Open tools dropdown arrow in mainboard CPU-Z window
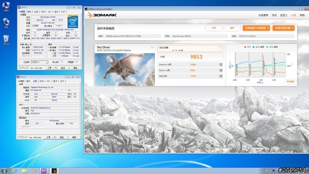 [x=55, y=137]
